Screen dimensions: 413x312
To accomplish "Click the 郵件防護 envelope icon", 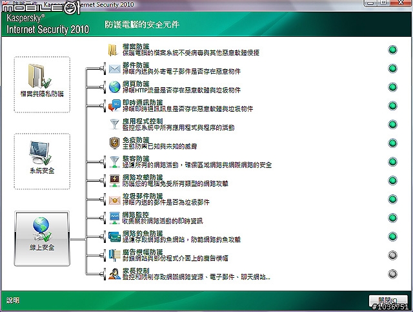I will 114,69.
